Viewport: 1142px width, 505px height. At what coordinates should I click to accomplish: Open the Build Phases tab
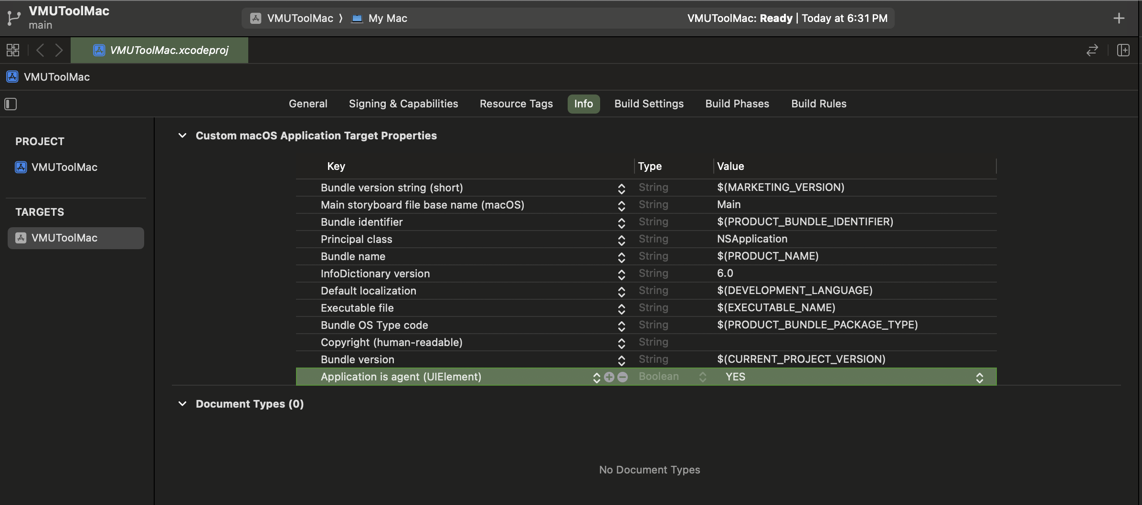737,104
